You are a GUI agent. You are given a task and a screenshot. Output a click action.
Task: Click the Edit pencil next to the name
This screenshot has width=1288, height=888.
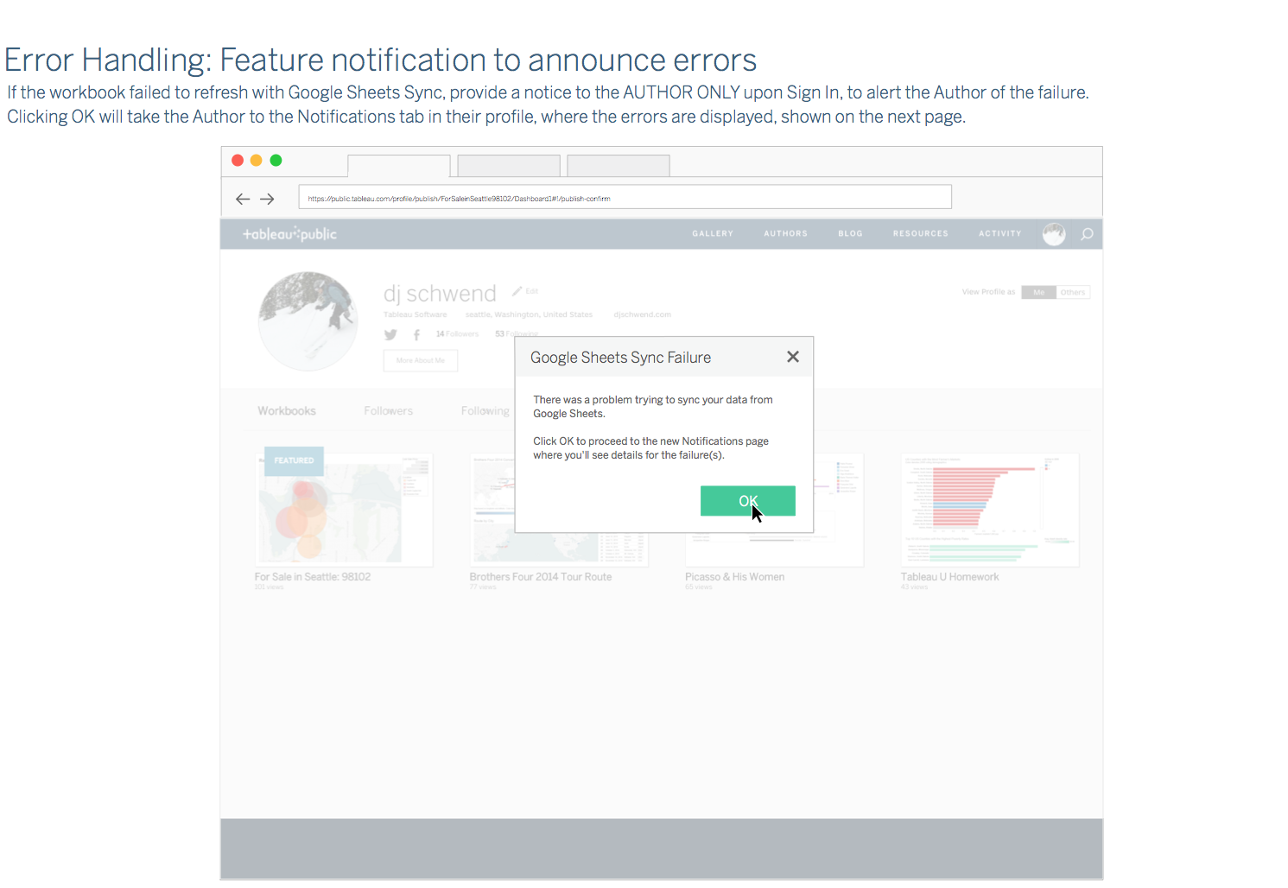(524, 291)
